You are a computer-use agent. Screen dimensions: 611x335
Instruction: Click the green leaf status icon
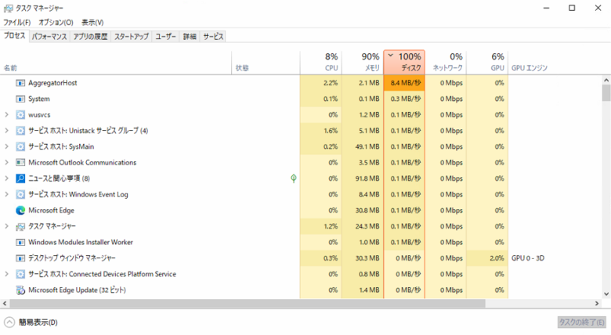pyautogui.click(x=294, y=178)
